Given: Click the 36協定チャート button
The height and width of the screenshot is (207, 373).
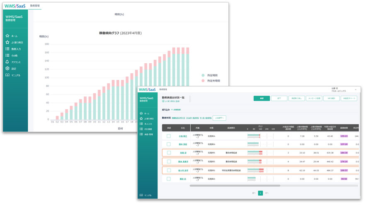Looking at the screenshot, I should (349, 99).
